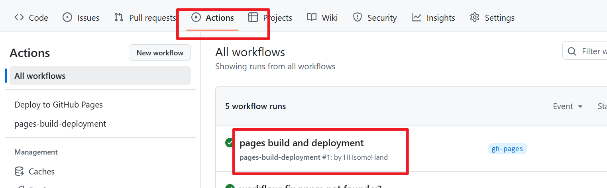Select Deploy to GitHub Pages workflow
The width and height of the screenshot is (607, 188).
coord(59,105)
